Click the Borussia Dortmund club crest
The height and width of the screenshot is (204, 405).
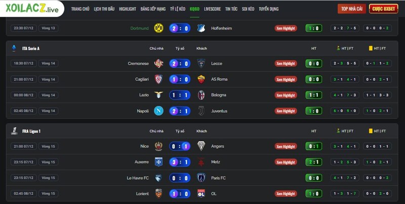[158, 28]
